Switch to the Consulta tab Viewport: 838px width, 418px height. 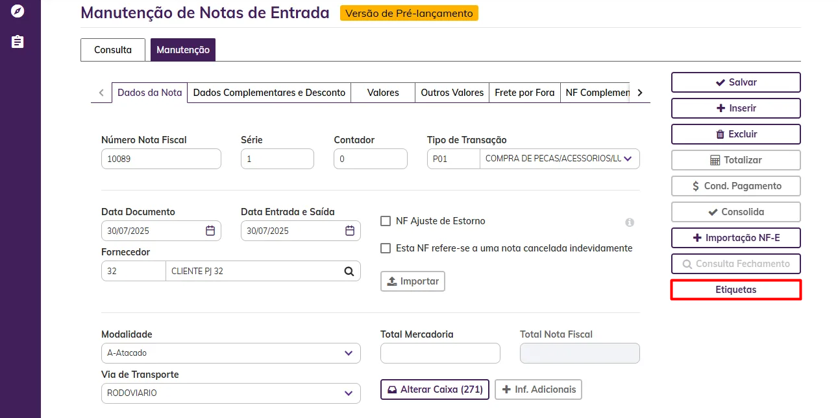coord(113,50)
